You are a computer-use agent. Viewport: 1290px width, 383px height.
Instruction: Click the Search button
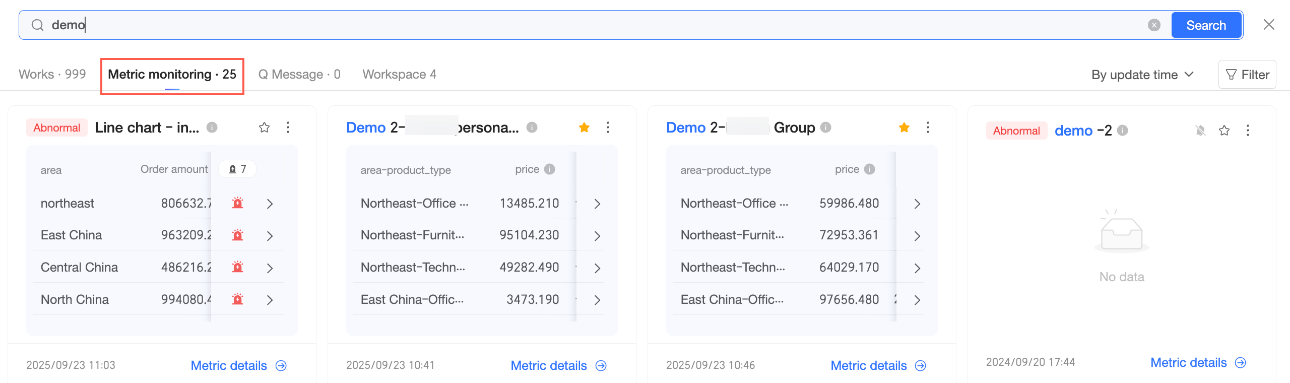tap(1206, 25)
